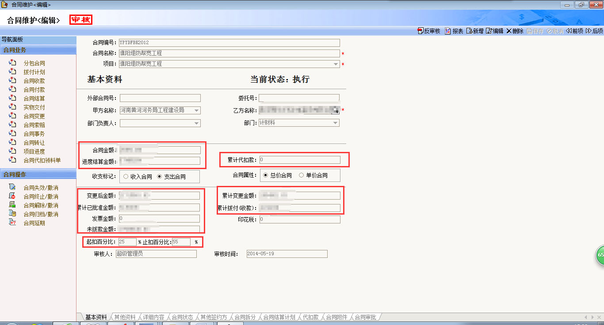Open 合同失效/撤消 operation in sidebar
Image resolution: width=604 pixels, height=325 pixels.
(41, 188)
